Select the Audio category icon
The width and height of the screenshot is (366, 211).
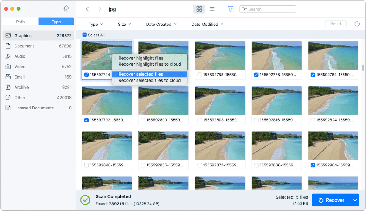point(8,56)
